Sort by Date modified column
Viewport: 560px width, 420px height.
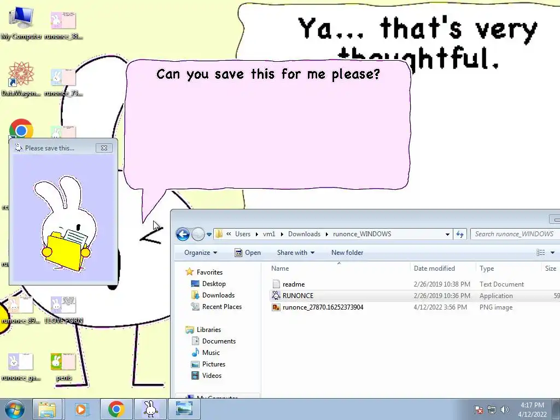click(x=443, y=268)
